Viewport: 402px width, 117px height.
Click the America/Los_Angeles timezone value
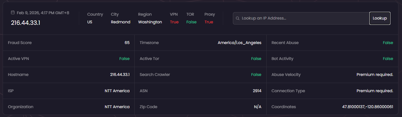[239, 43]
